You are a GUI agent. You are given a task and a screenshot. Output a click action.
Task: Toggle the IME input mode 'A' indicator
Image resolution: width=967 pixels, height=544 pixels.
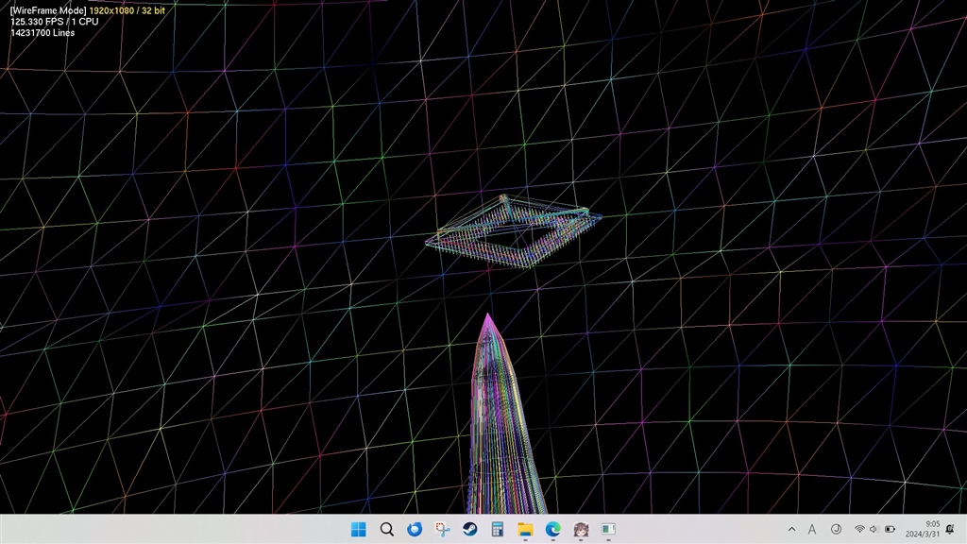coord(812,529)
